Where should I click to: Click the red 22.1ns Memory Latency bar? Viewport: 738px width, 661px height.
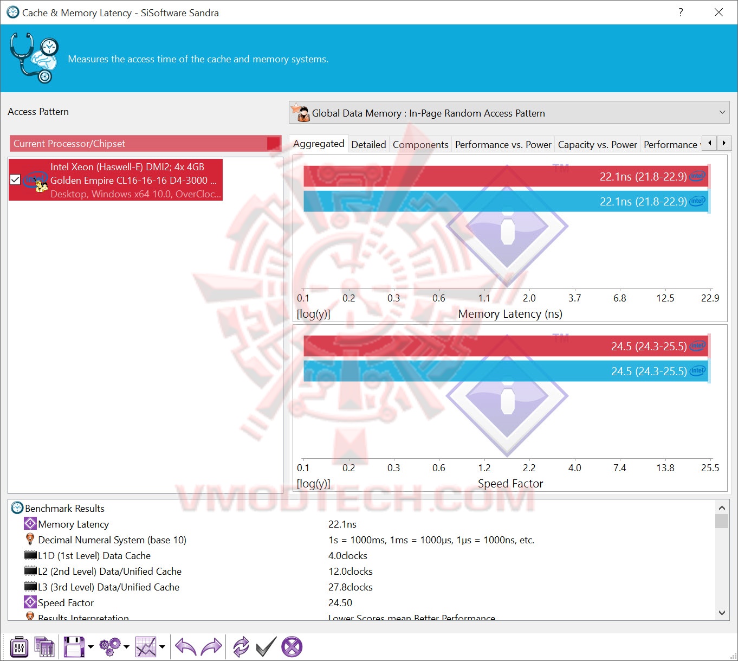506,176
